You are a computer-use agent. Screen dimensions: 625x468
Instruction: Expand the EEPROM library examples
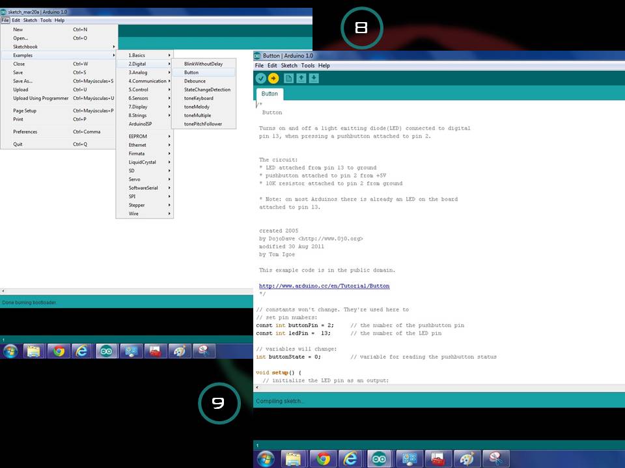coord(145,136)
